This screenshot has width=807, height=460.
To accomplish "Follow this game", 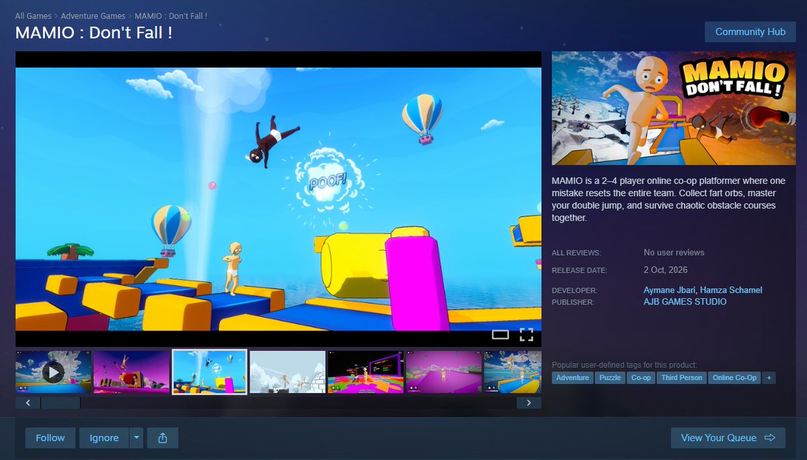I will 50,438.
